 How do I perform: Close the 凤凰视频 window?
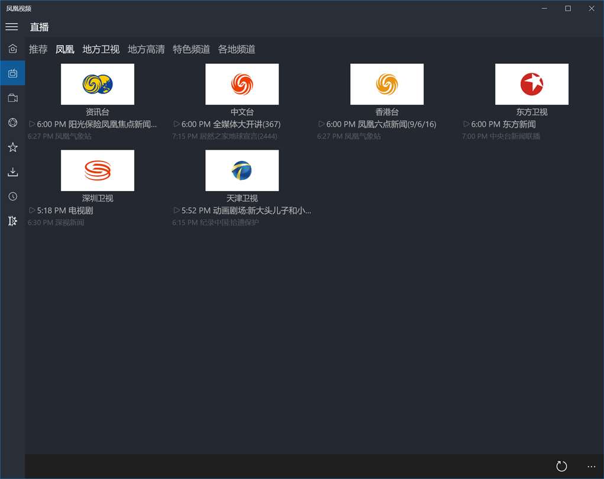coord(592,8)
